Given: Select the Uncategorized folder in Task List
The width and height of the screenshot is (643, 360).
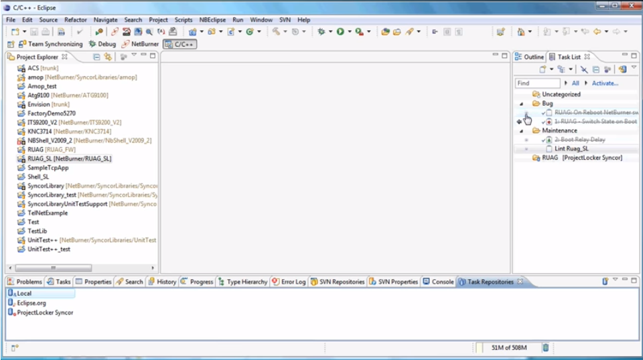Looking at the screenshot, I should pyautogui.click(x=557, y=94).
